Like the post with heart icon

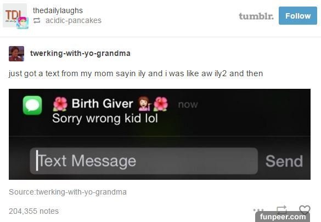pyautogui.click(x=305, y=209)
